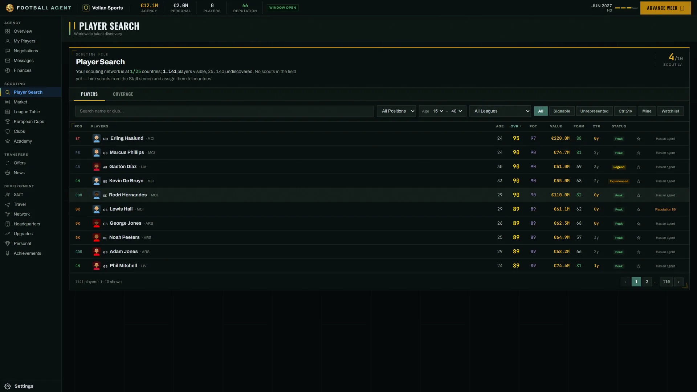Select the Watchlist filter chip
This screenshot has height=392, width=697.
pyautogui.click(x=670, y=111)
